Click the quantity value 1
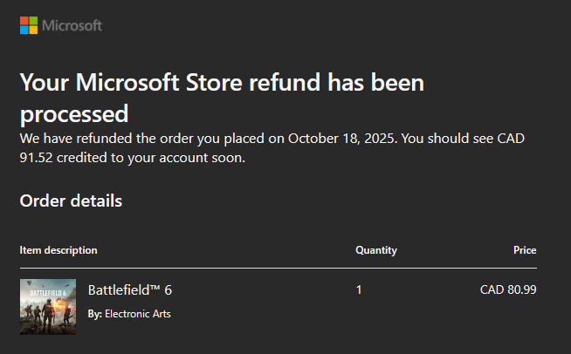The height and width of the screenshot is (354, 571). click(359, 289)
